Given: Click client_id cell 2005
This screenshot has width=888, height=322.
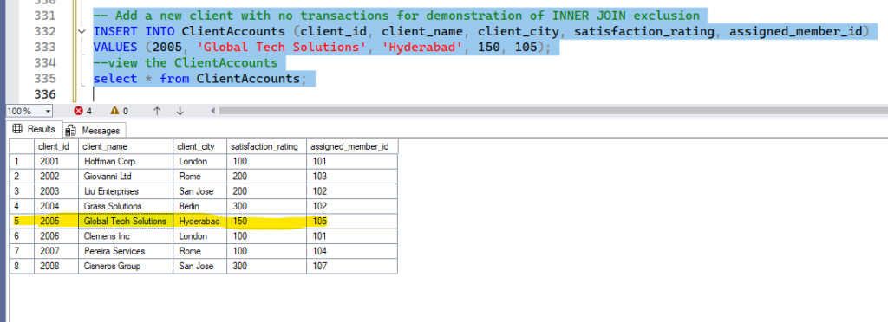Looking at the screenshot, I should (56, 221).
